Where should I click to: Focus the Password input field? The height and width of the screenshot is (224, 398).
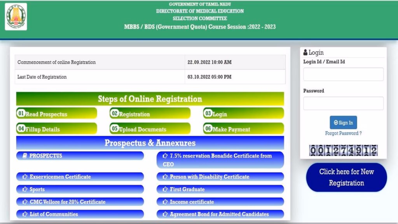(343, 103)
